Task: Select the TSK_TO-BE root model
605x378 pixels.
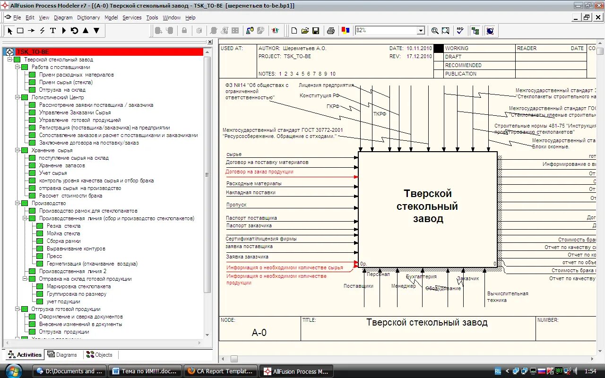Action: coord(32,52)
